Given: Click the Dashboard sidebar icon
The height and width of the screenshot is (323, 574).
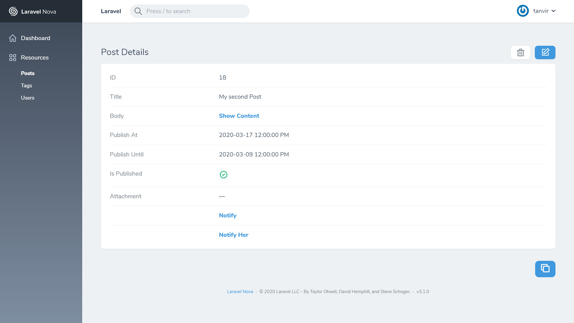Looking at the screenshot, I should coord(12,38).
